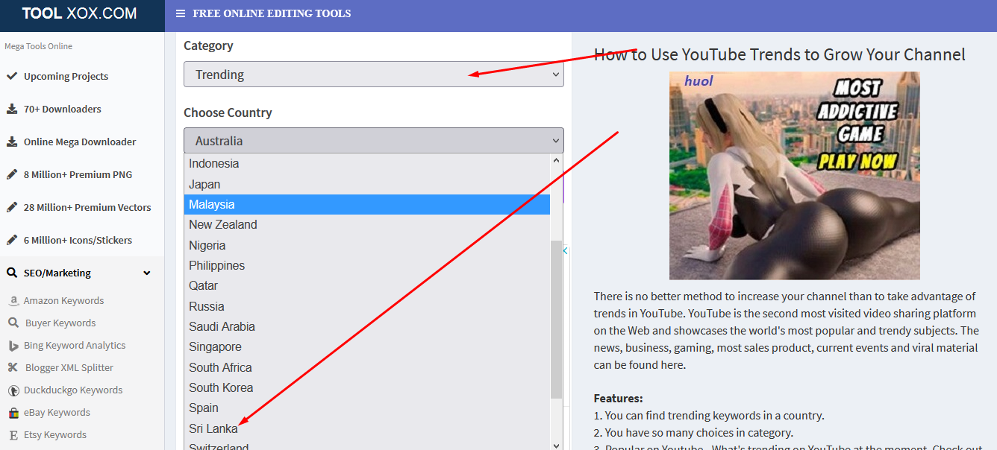The width and height of the screenshot is (997, 450).
Task: Select Russia from the country list
Action: coord(367,306)
